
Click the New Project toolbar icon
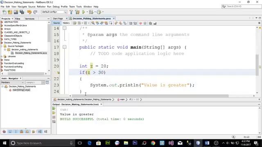10,12
